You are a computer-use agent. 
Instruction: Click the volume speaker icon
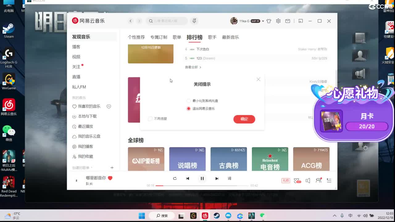tap(308, 180)
